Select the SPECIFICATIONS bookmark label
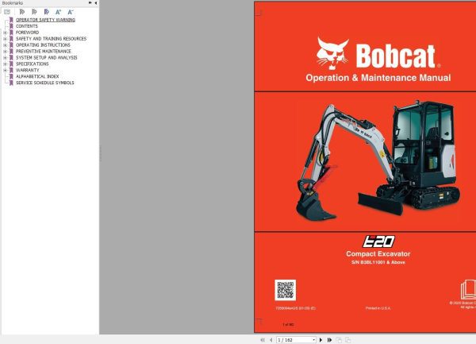Screen dimensions: 476x344 pos(33,64)
